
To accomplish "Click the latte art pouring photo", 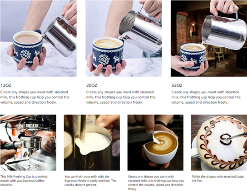I will [155, 142].
